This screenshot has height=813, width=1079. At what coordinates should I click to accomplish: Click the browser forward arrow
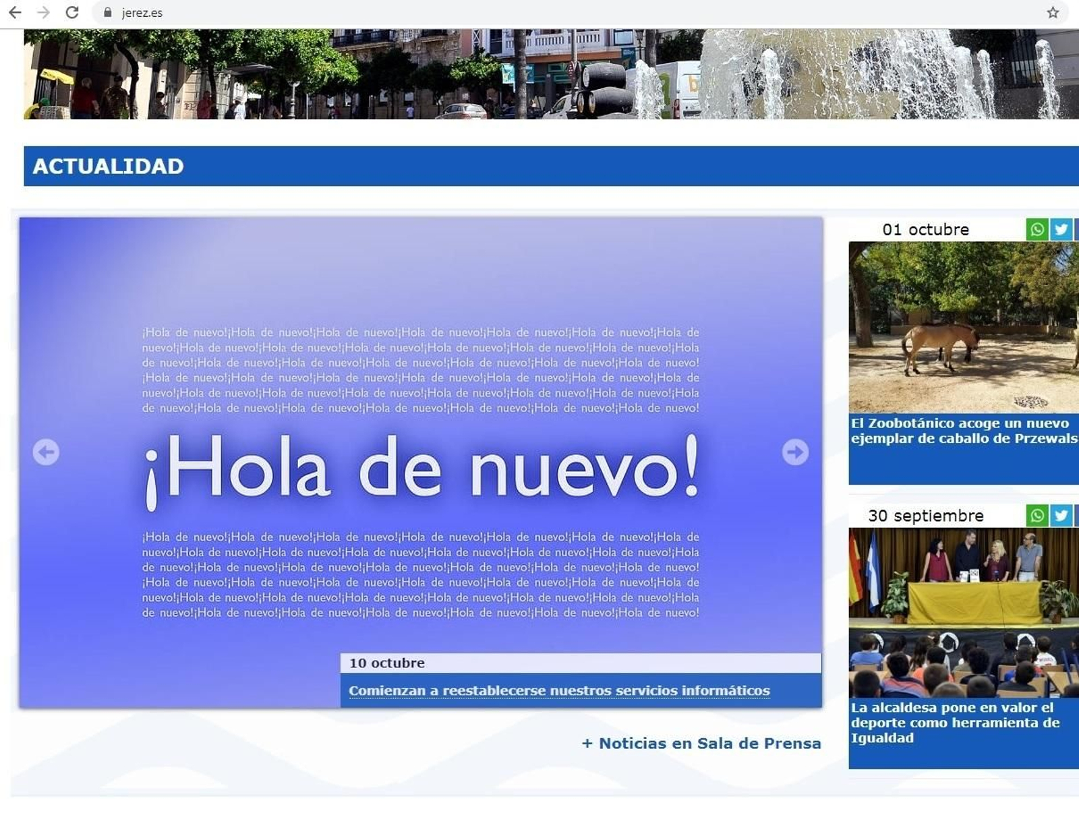click(42, 11)
